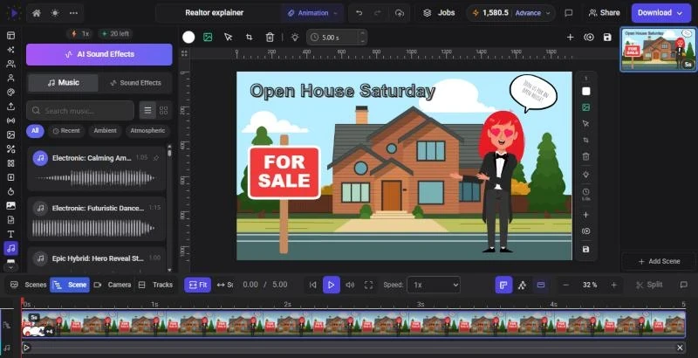Open the layout templates icon in left sidebar
The height and width of the screenshot is (358, 698).
pos(10,35)
